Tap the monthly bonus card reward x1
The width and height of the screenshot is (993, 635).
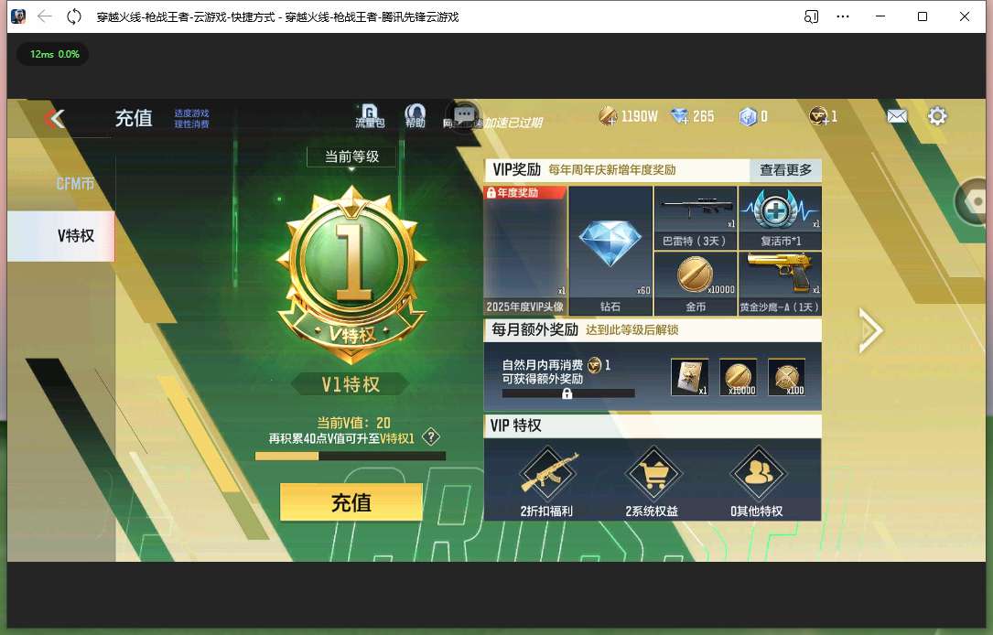690,377
